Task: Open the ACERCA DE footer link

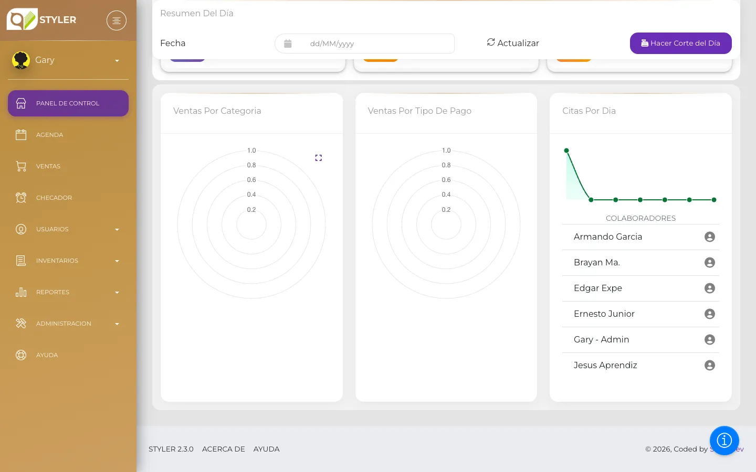Action: (224, 449)
